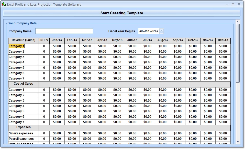The height and width of the screenshot is (149, 245).
Task: Select Revenue Category 2 name cell
Action: [x=24, y=52]
